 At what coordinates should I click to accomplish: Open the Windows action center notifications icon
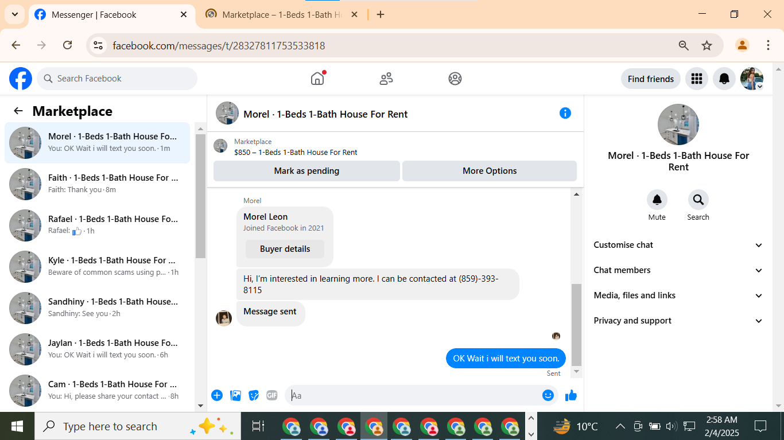coord(760,426)
